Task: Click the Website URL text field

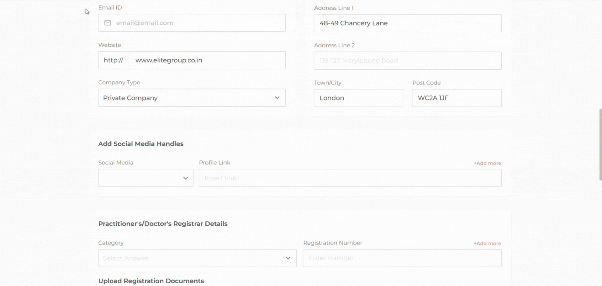Action: [x=207, y=60]
